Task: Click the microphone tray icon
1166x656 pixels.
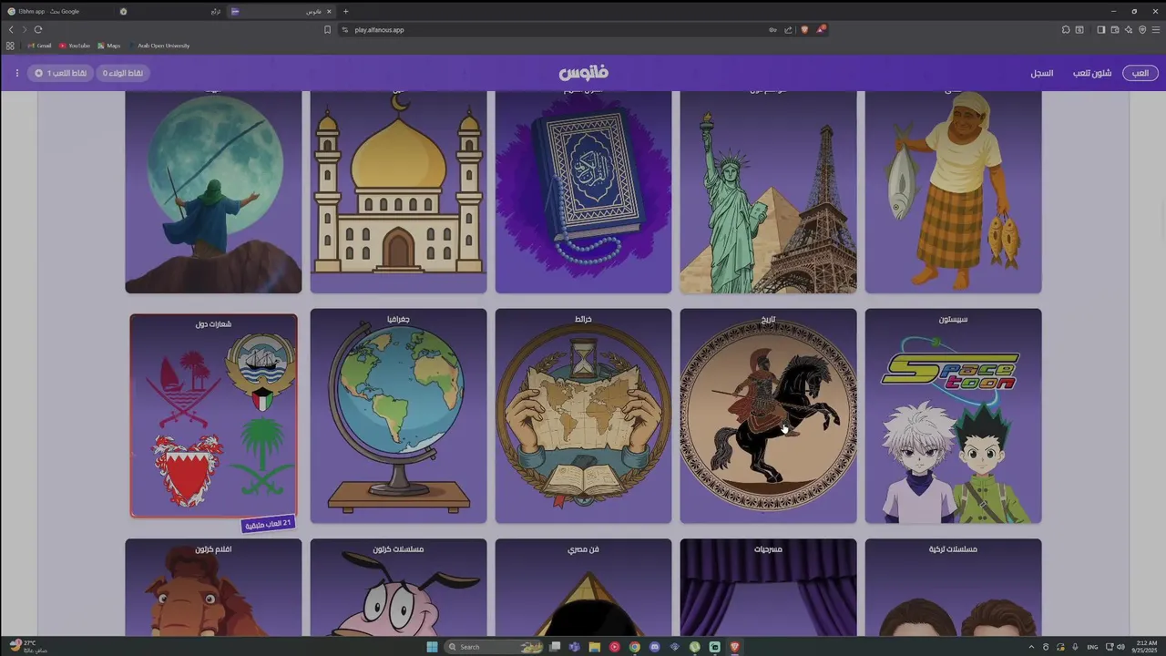Action: tap(1076, 647)
